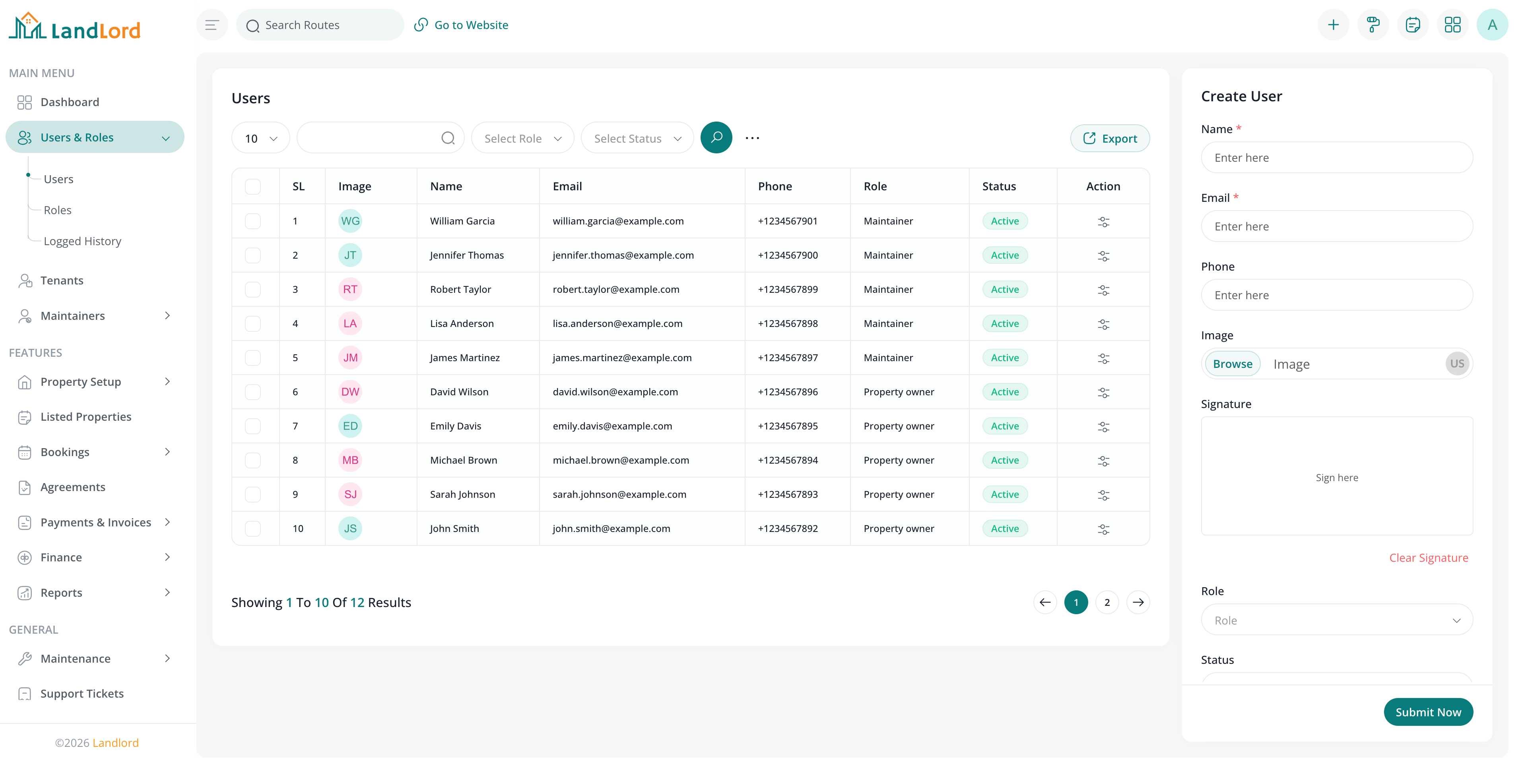Open the per-page count dropdown showing 10
Viewport: 1522px width, 758px height.
click(260, 137)
